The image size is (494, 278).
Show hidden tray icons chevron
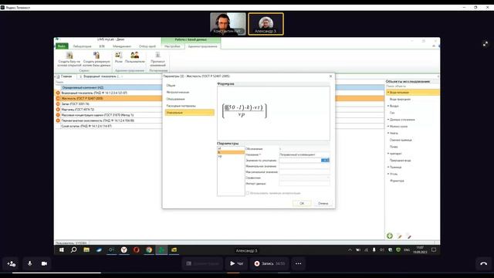(x=350, y=250)
